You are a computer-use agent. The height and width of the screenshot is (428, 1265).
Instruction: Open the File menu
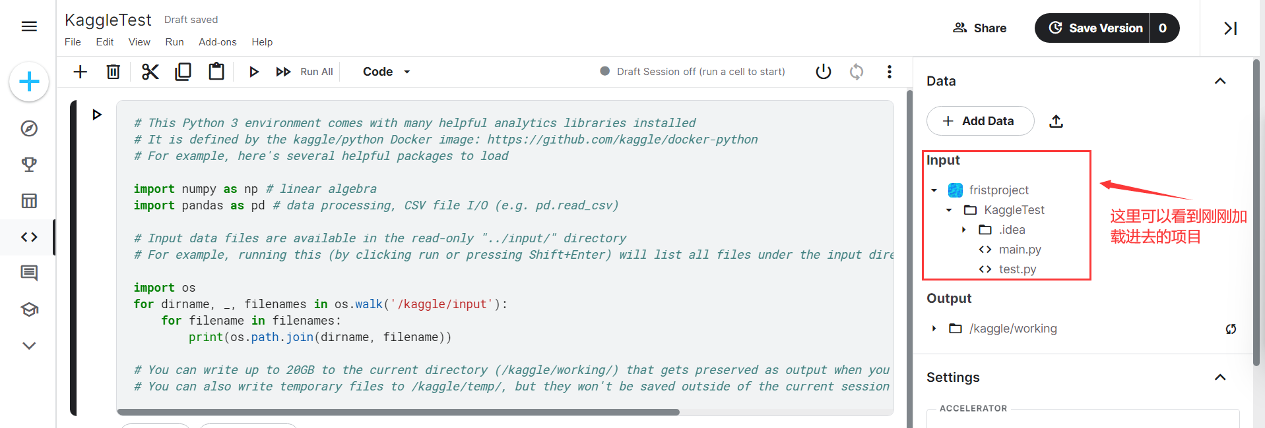click(73, 42)
